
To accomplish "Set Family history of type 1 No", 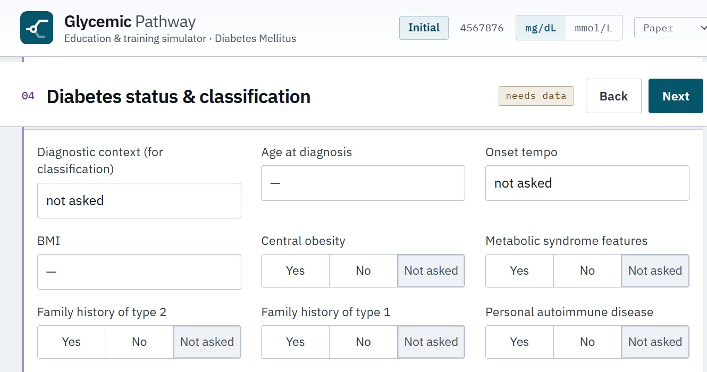I will (363, 342).
